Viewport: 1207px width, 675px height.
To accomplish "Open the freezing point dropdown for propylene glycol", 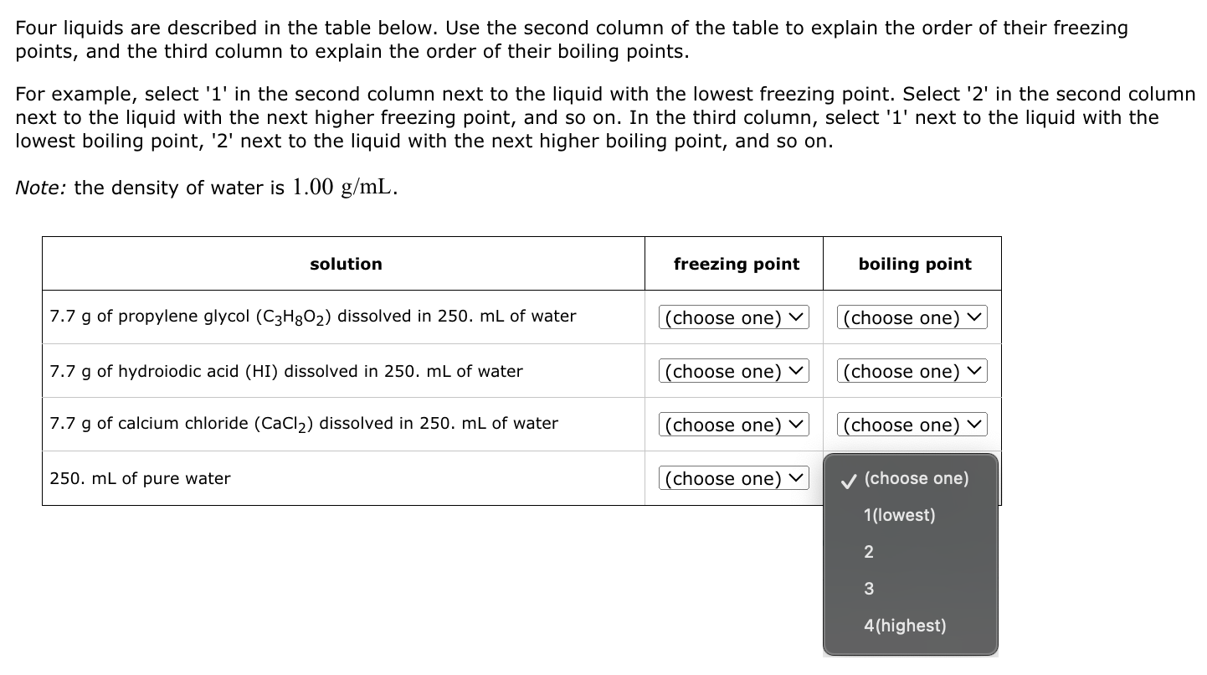I will pyautogui.click(x=734, y=317).
